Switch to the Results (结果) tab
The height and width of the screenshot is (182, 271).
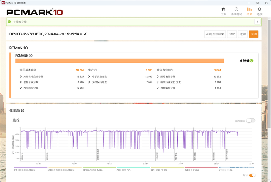click(x=249, y=11)
